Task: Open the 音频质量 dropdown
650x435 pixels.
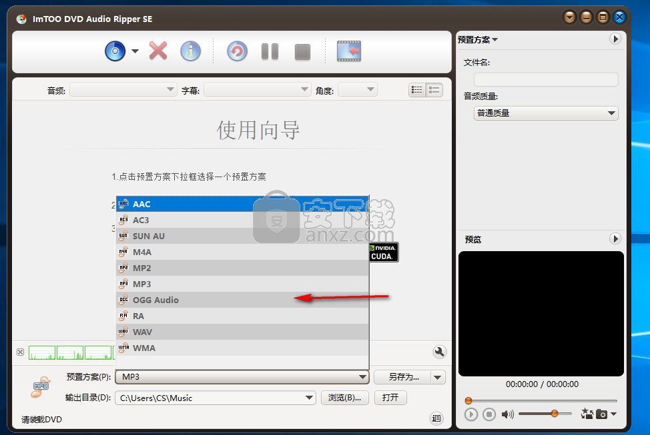Action: pyautogui.click(x=546, y=113)
